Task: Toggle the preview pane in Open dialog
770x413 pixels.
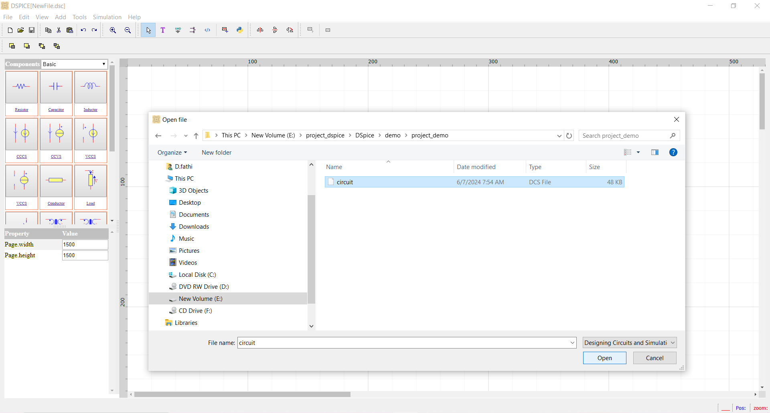Action: pos(655,152)
